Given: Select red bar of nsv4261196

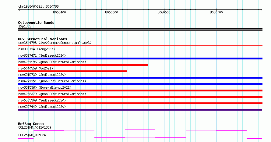Looking at the screenshot, I should click(83, 65).
